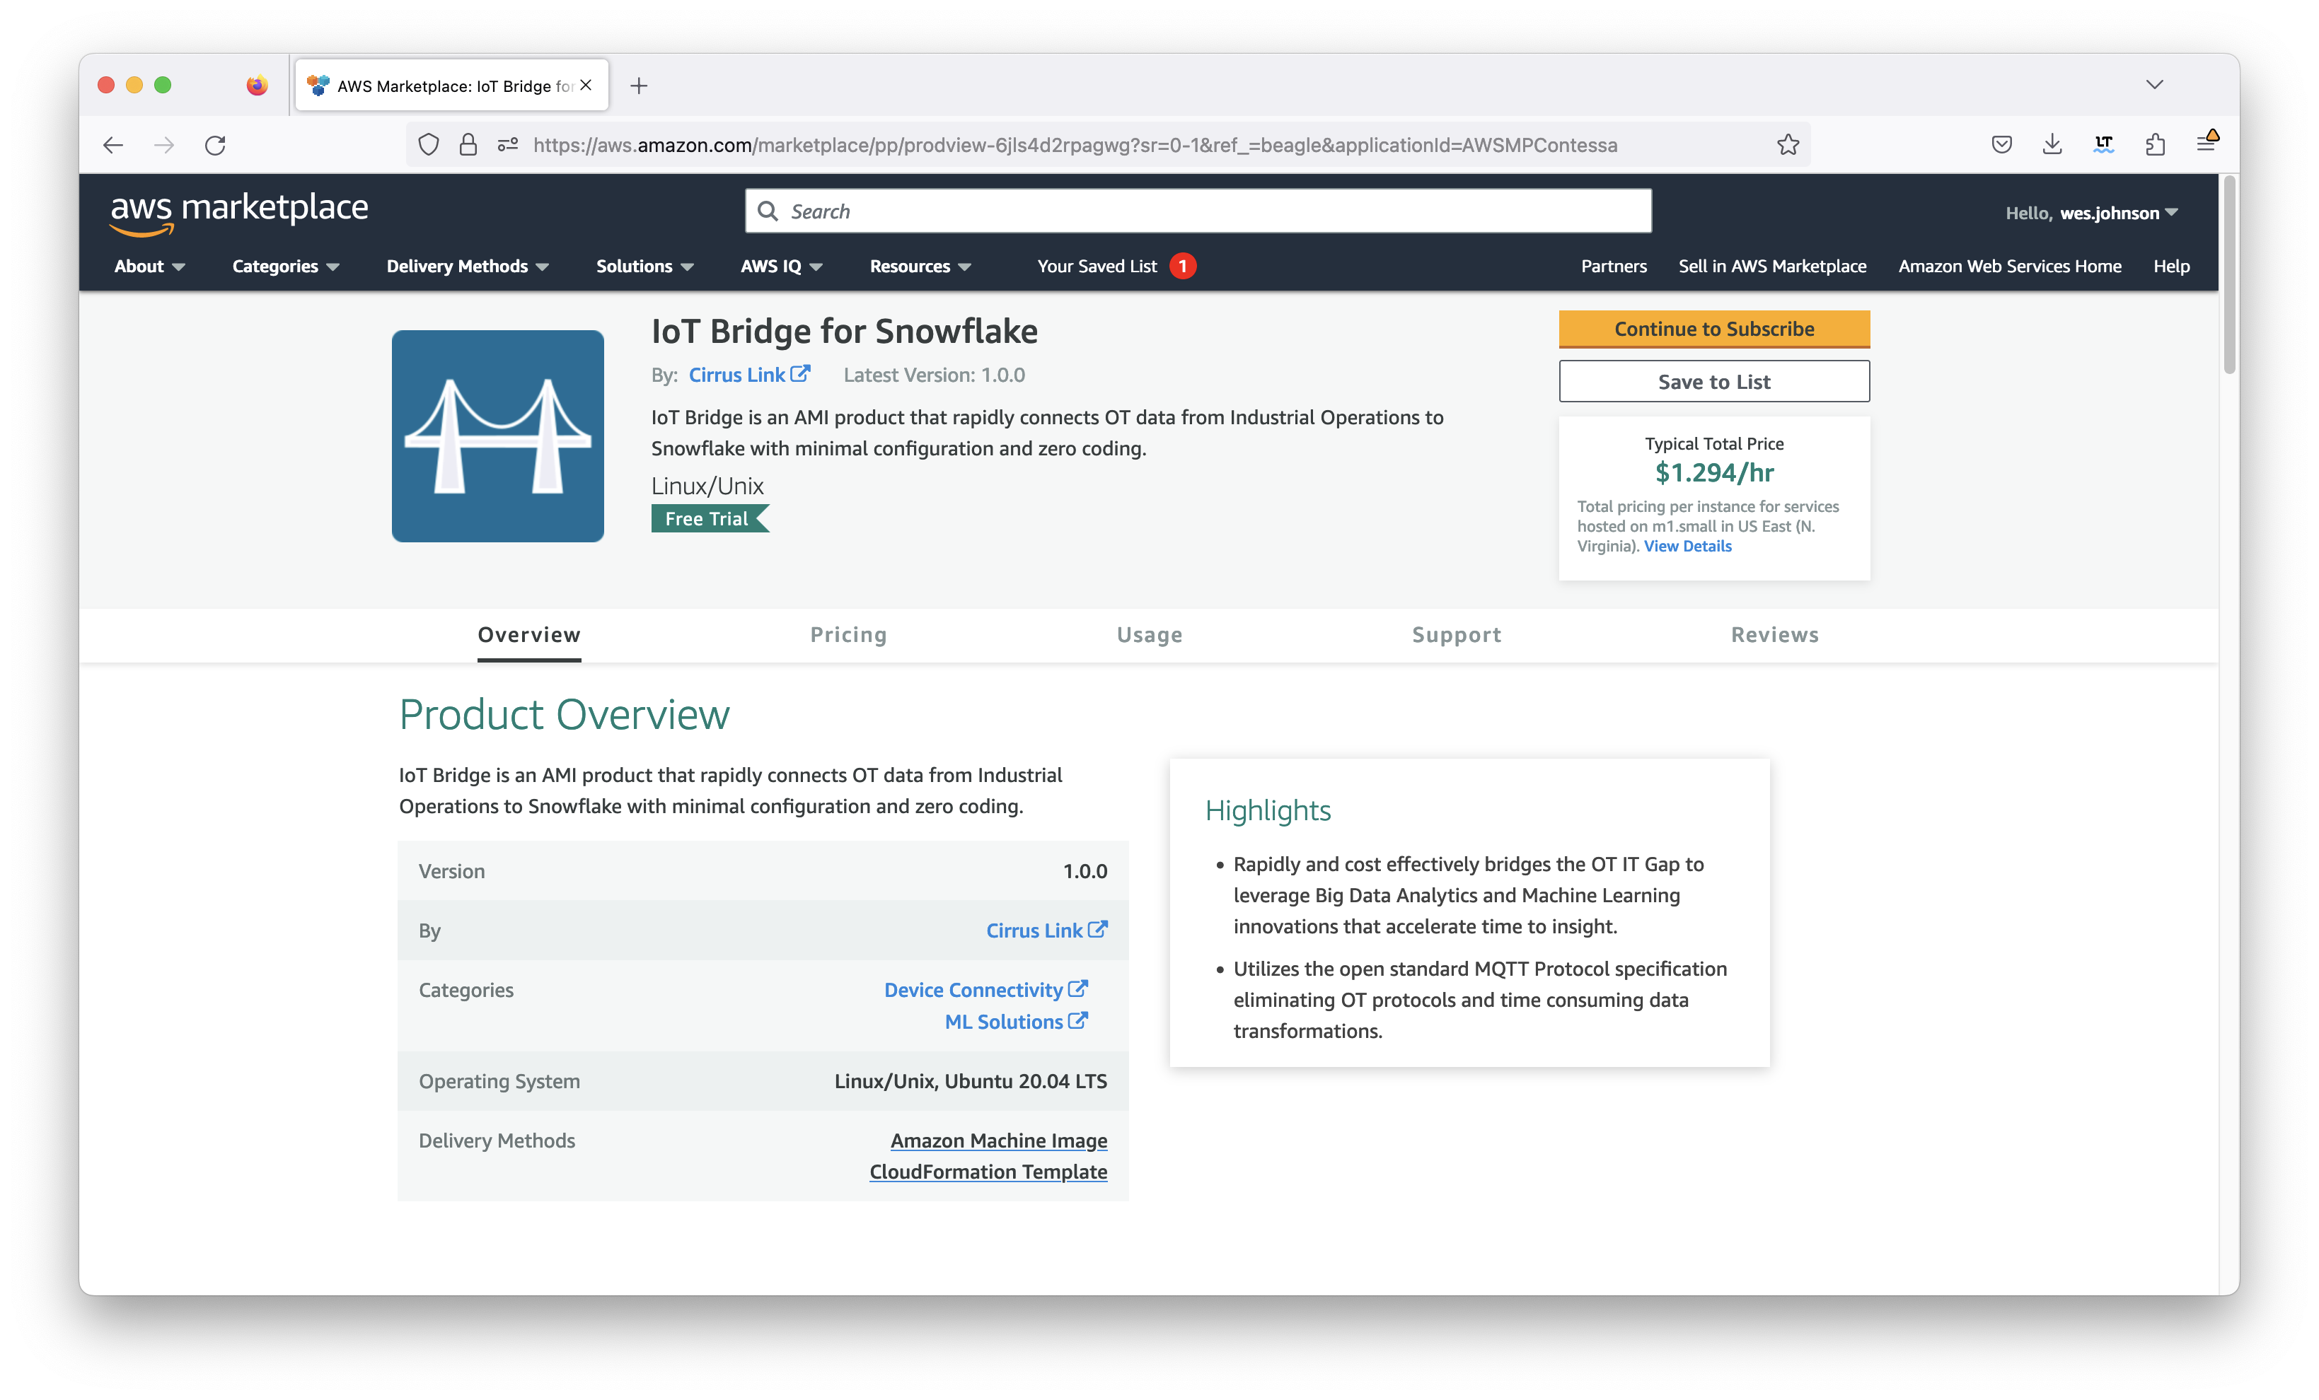
Task: Click the browser back arrow
Action: point(113,145)
